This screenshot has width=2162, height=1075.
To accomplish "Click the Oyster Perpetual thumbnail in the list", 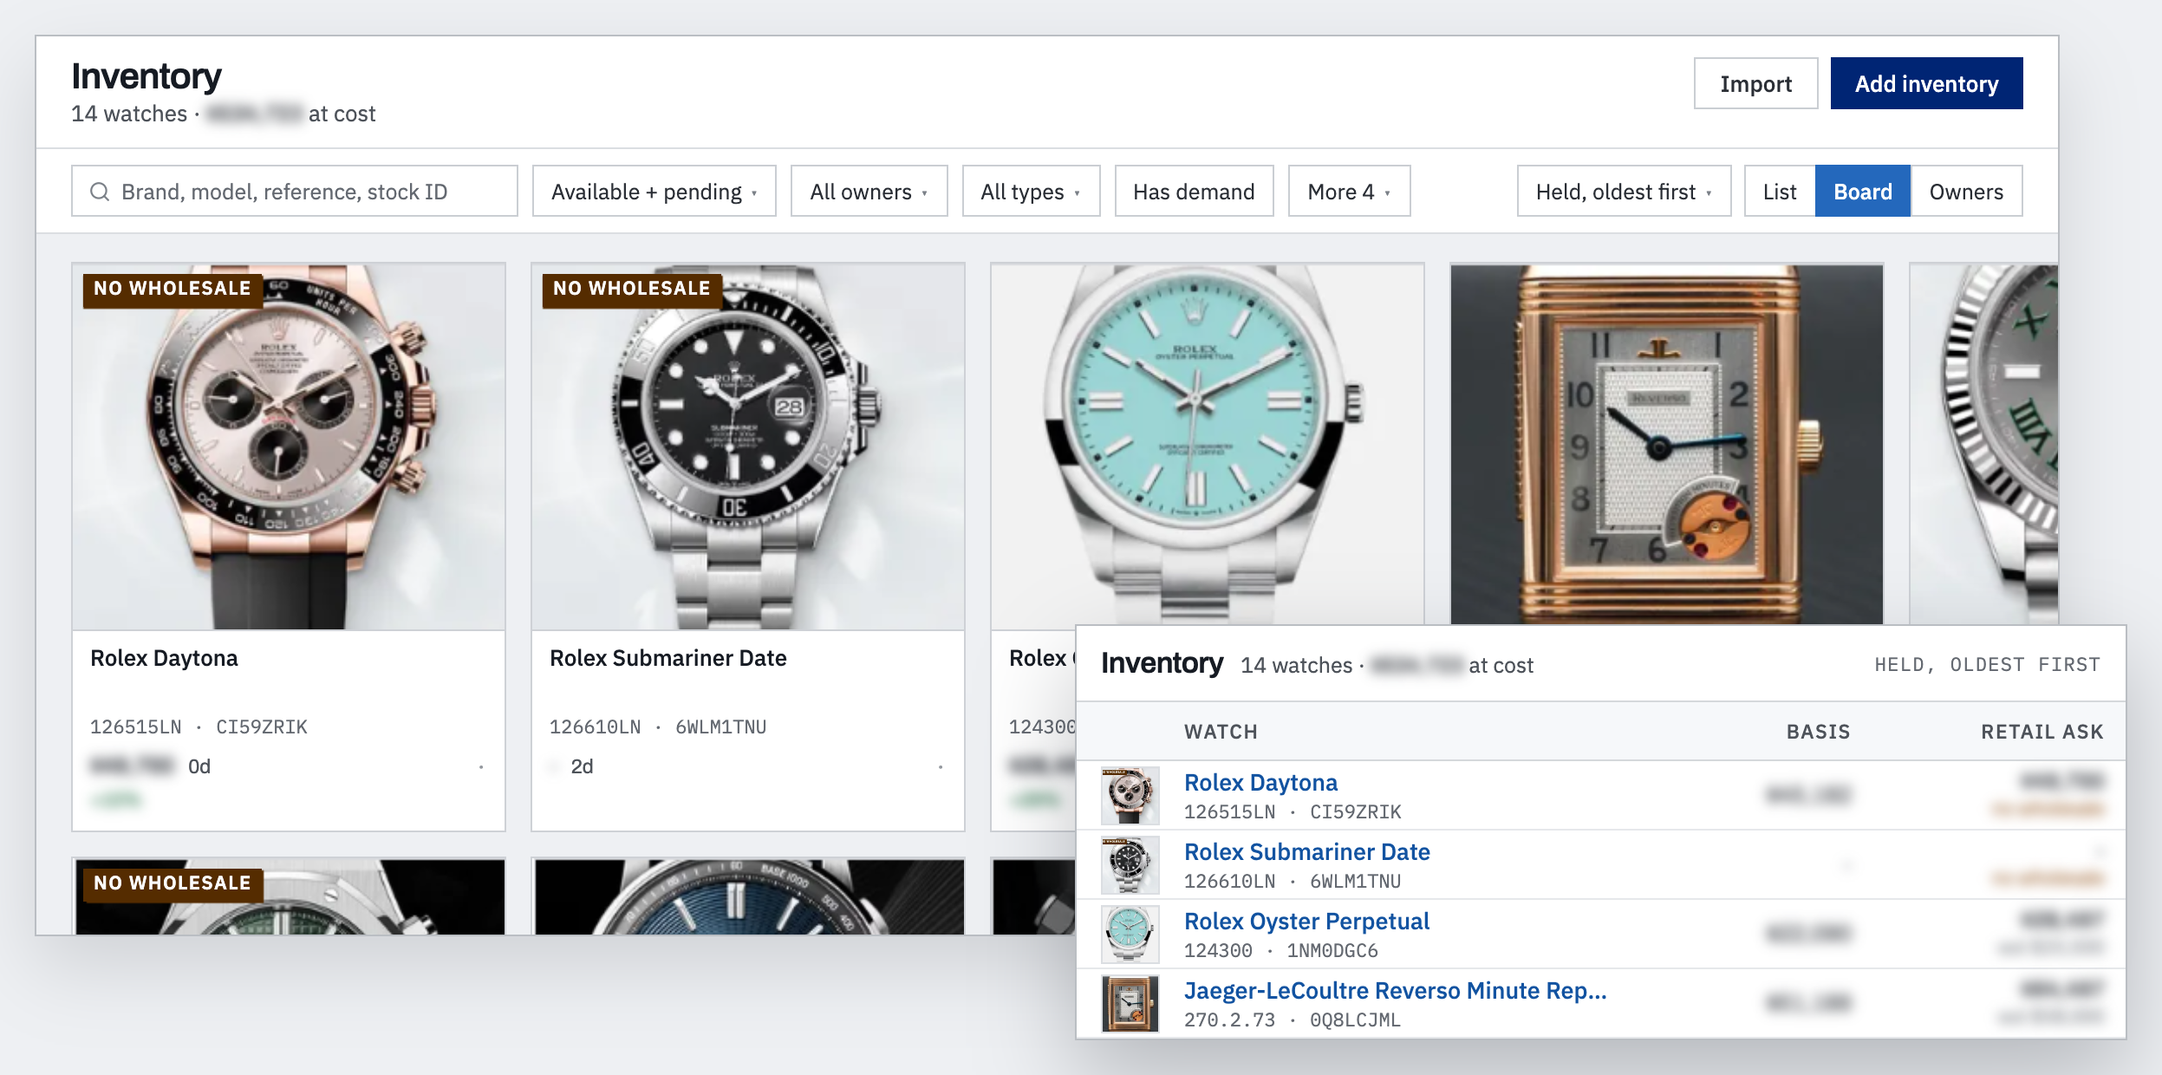I will pos(1130,934).
